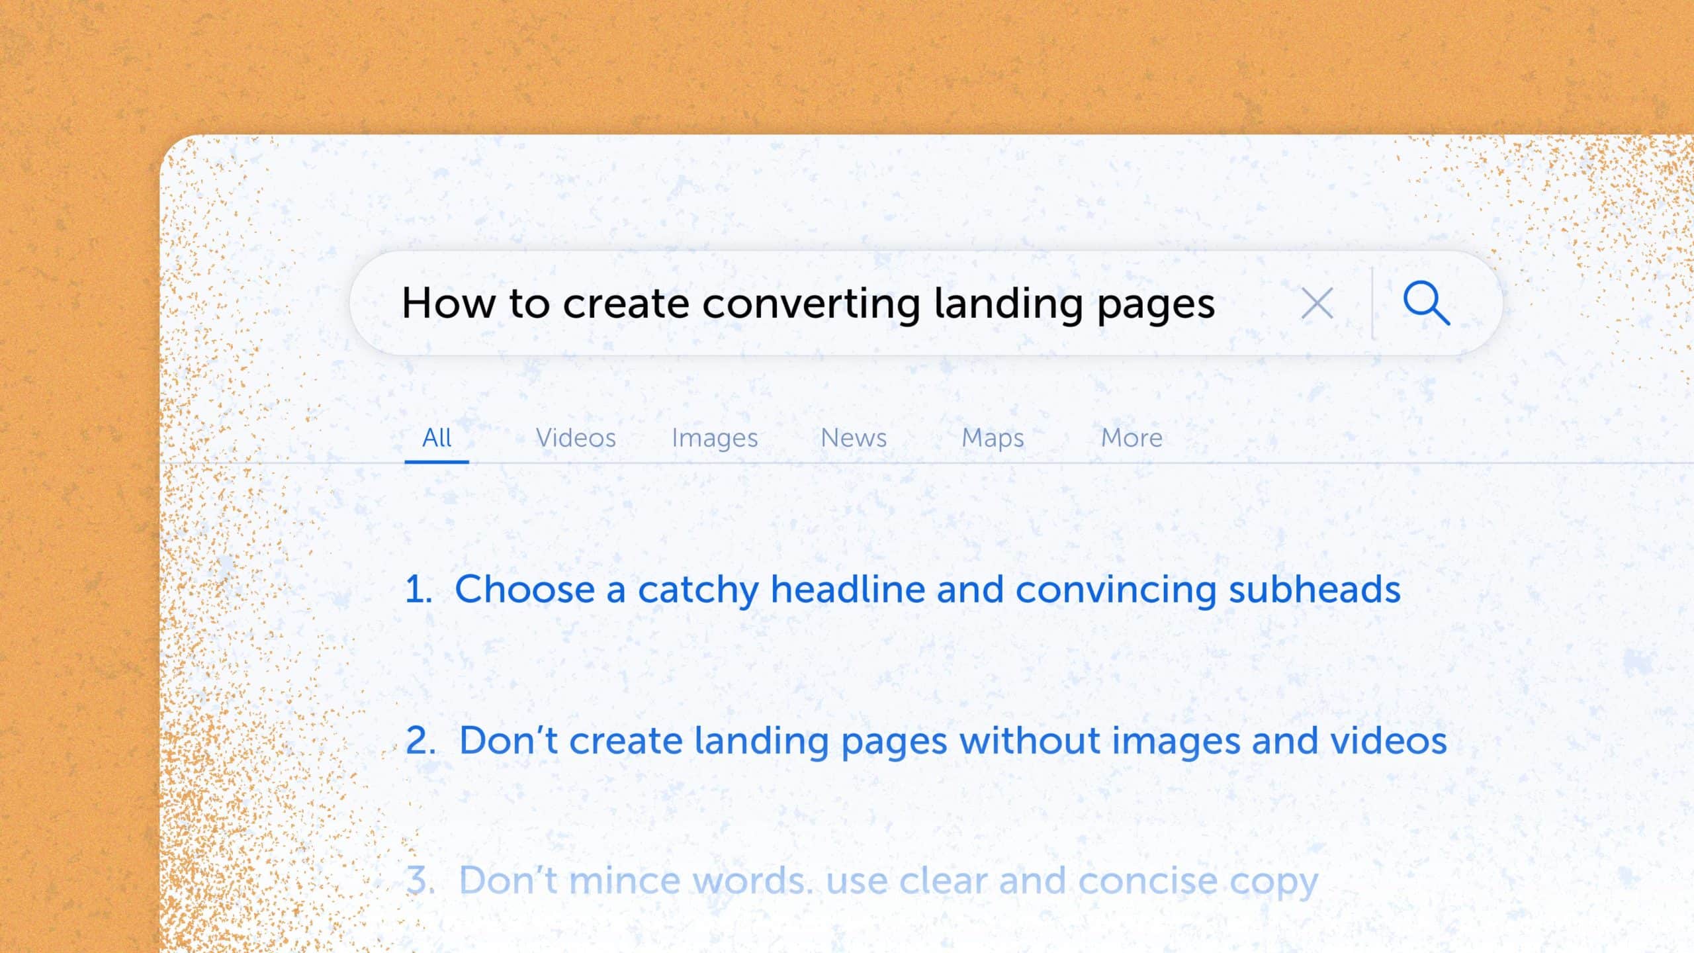The height and width of the screenshot is (953, 1694).
Task: Click the clear (X) icon in search bar
Action: coord(1317,302)
